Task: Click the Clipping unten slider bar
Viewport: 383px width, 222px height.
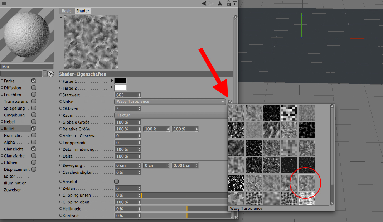Action: pyautogui.click(x=184, y=196)
